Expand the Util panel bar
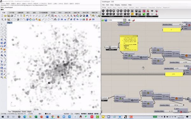 152,16
